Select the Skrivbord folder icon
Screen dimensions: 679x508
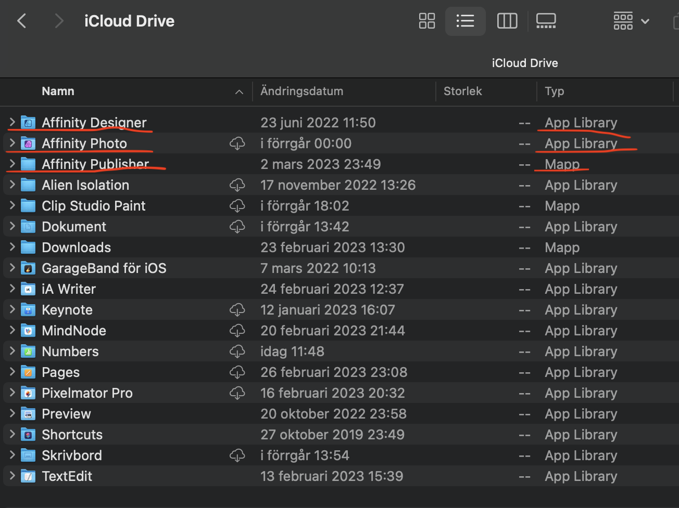[28, 455]
